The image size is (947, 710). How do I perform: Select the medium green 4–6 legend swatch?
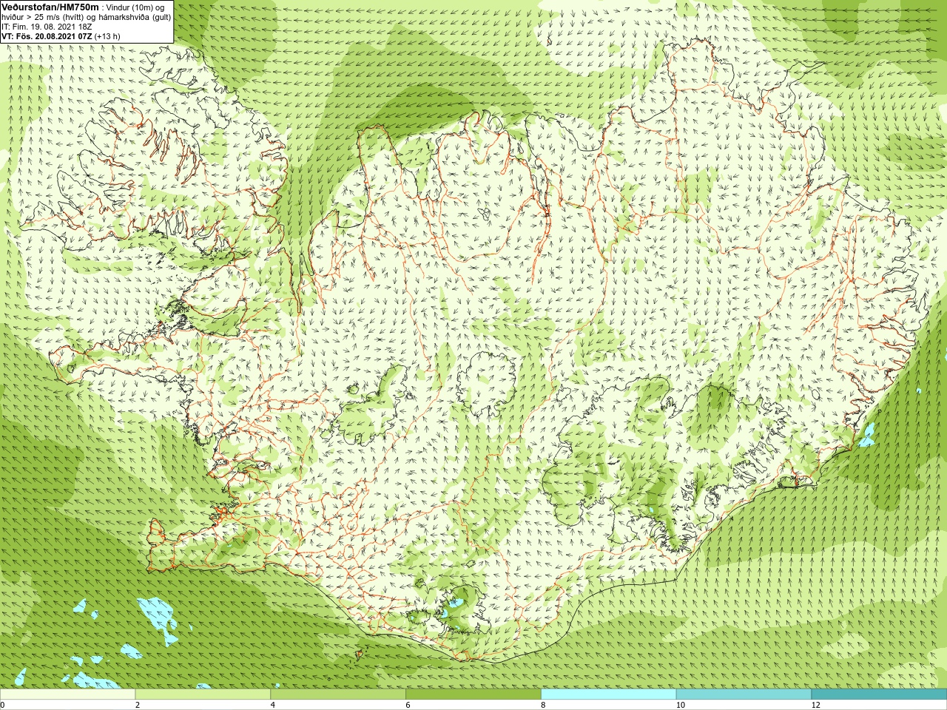pyautogui.click(x=338, y=694)
